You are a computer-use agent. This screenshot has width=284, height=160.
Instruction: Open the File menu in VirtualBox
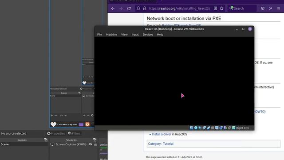pyautogui.click(x=99, y=35)
